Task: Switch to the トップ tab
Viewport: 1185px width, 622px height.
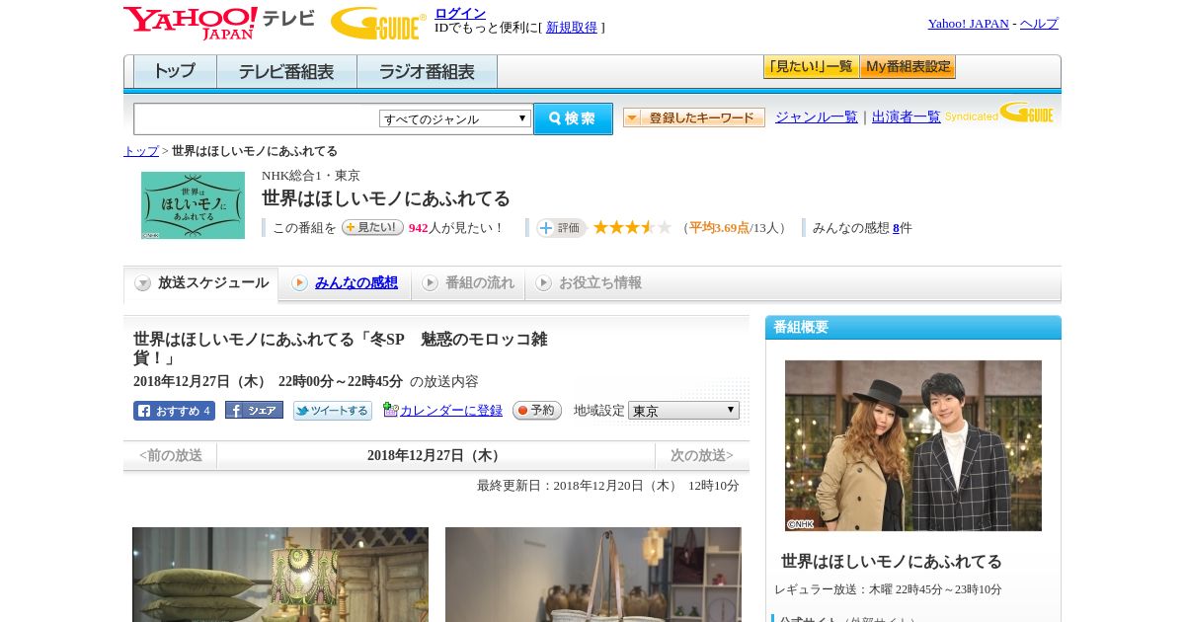Action: pyautogui.click(x=175, y=72)
